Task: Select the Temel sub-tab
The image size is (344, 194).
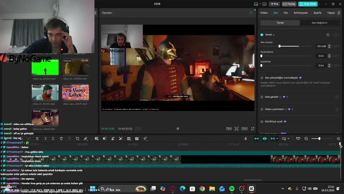Action: pyautogui.click(x=280, y=23)
